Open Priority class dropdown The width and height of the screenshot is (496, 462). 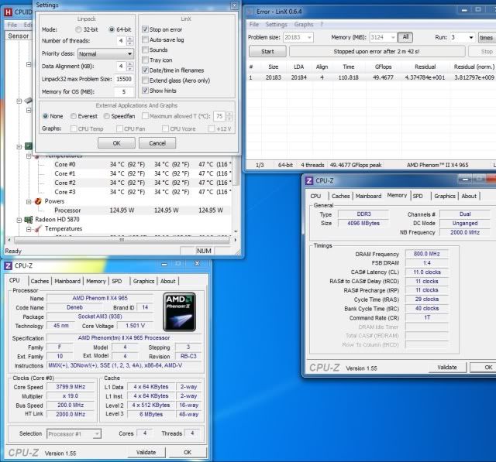tap(105, 53)
